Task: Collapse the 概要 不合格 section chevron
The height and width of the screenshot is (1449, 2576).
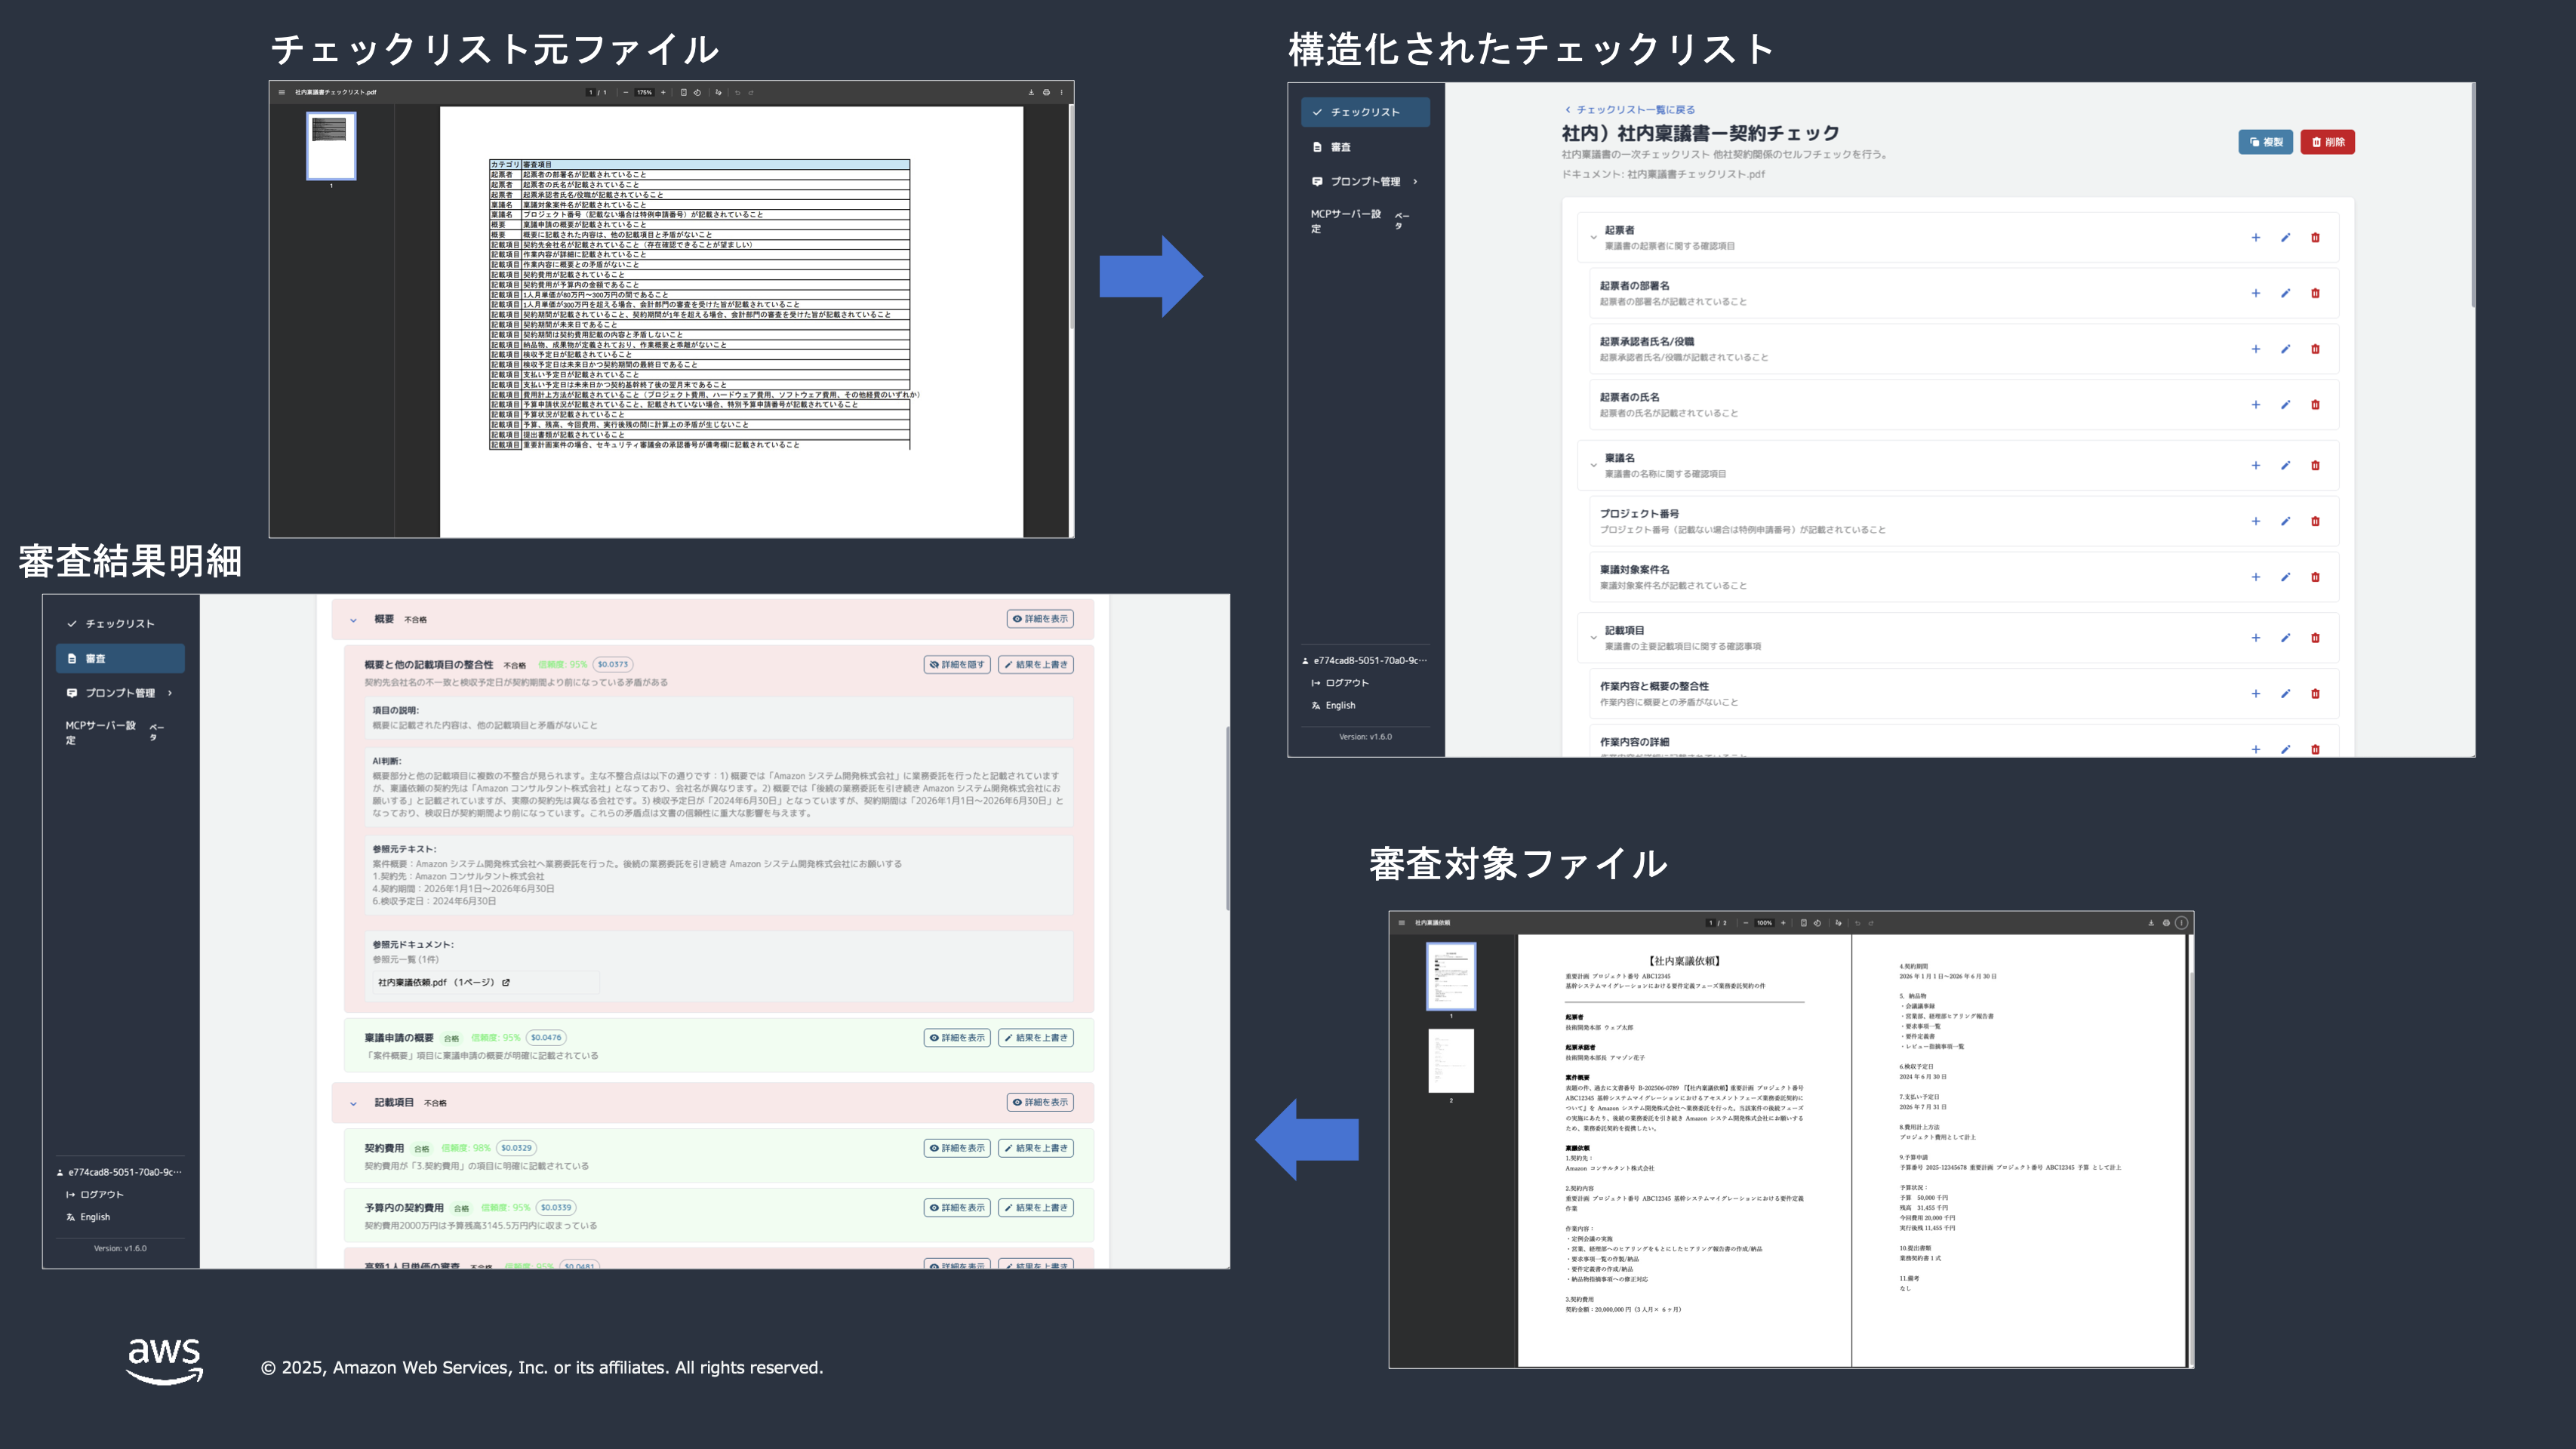Action: [353, 620]
